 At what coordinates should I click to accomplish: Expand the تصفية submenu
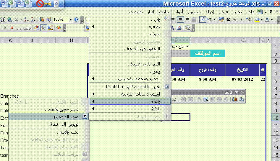(x=130, y=27)
